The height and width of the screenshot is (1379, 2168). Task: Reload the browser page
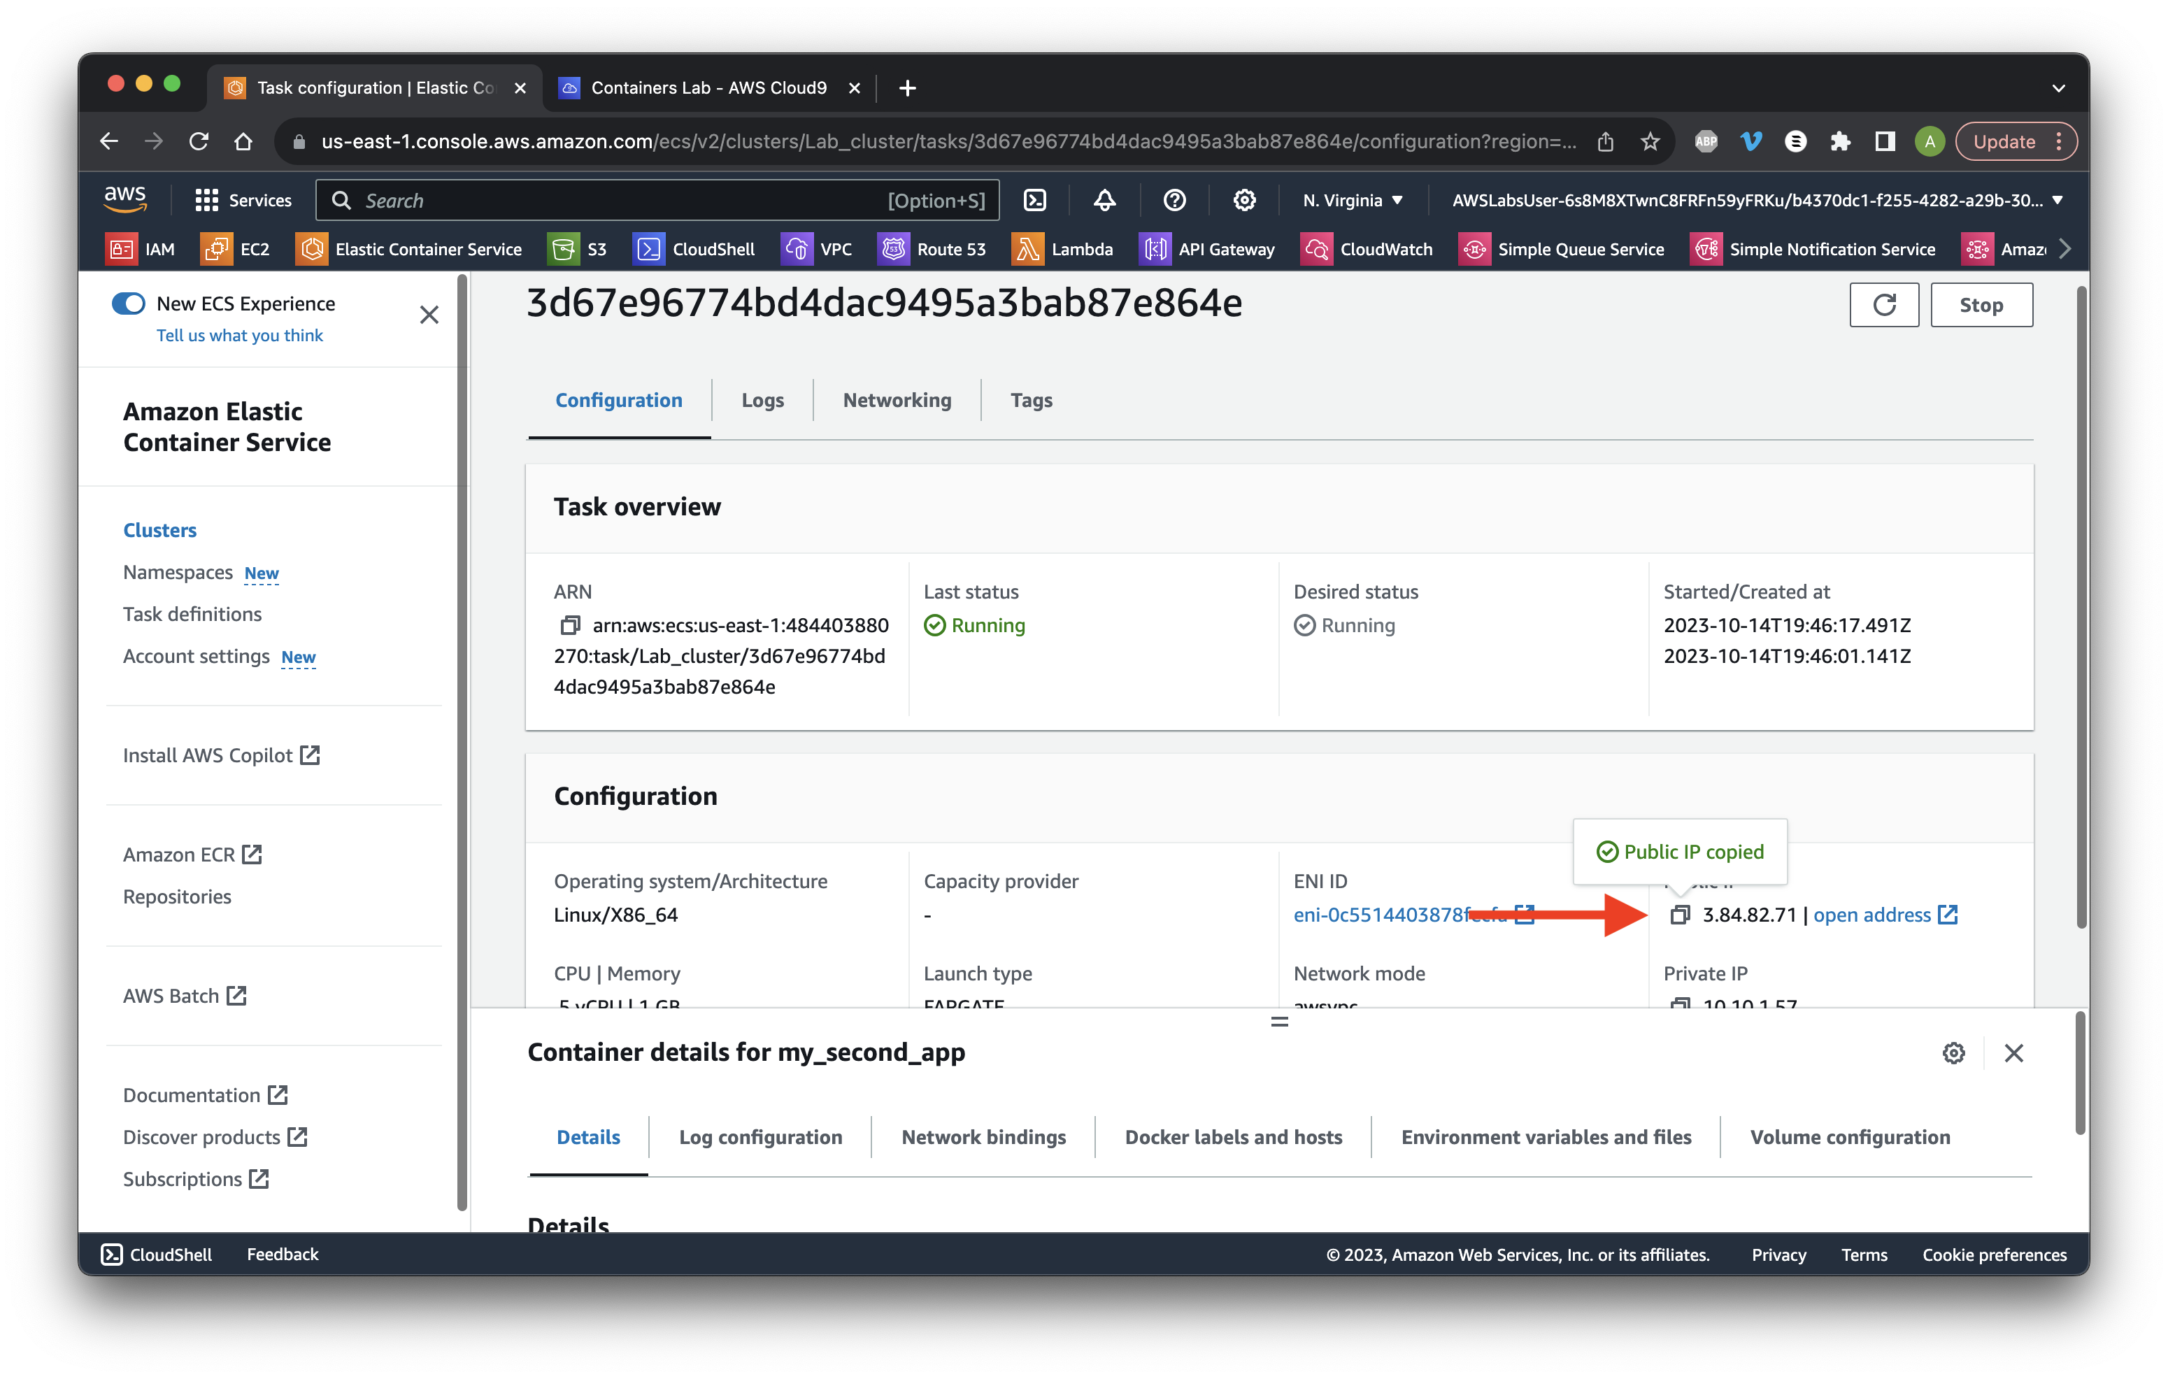[x=199, y=141]
